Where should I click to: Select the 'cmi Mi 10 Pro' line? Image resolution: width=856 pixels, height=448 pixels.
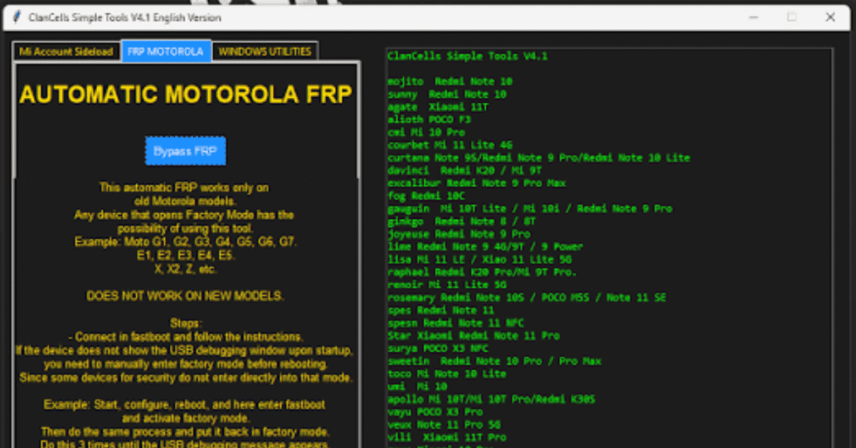[425, 132]
